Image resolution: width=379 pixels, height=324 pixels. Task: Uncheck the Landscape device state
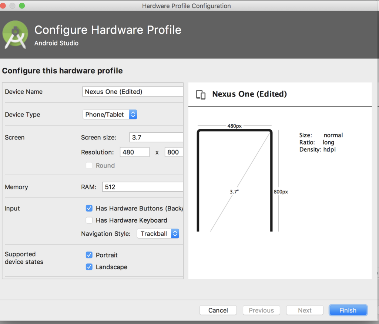tap(89, 267)
